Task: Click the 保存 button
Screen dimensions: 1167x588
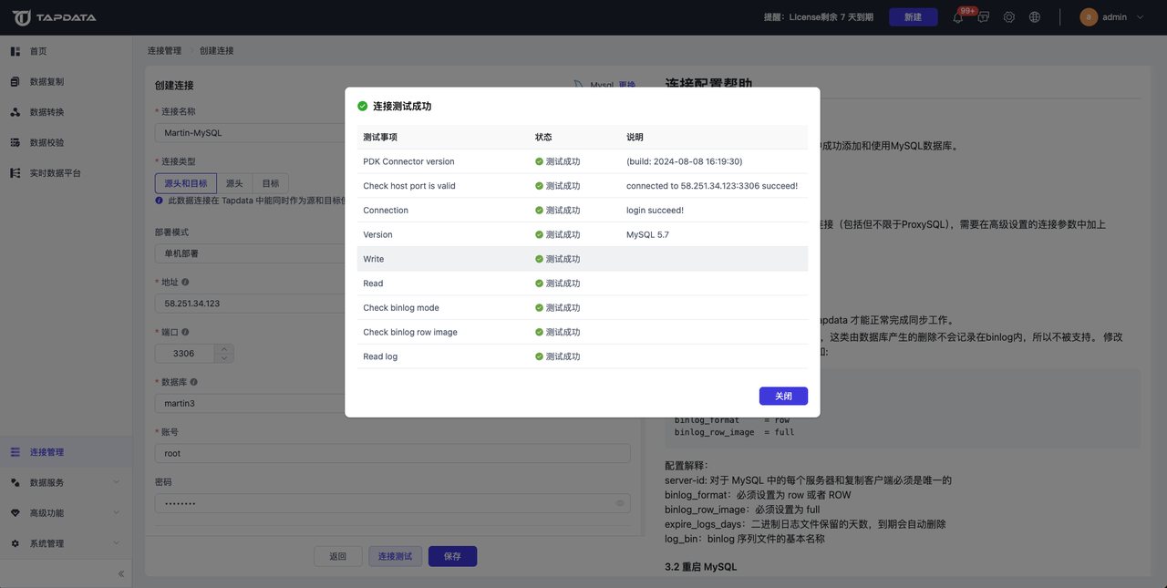Action: point(452,556)
